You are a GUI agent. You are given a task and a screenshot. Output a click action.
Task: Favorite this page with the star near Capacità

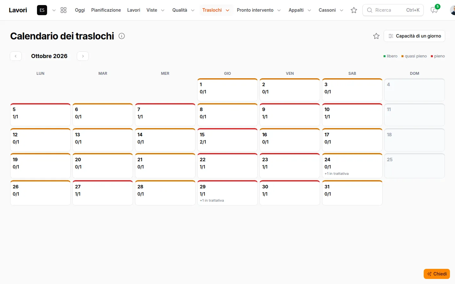point(376,36)
